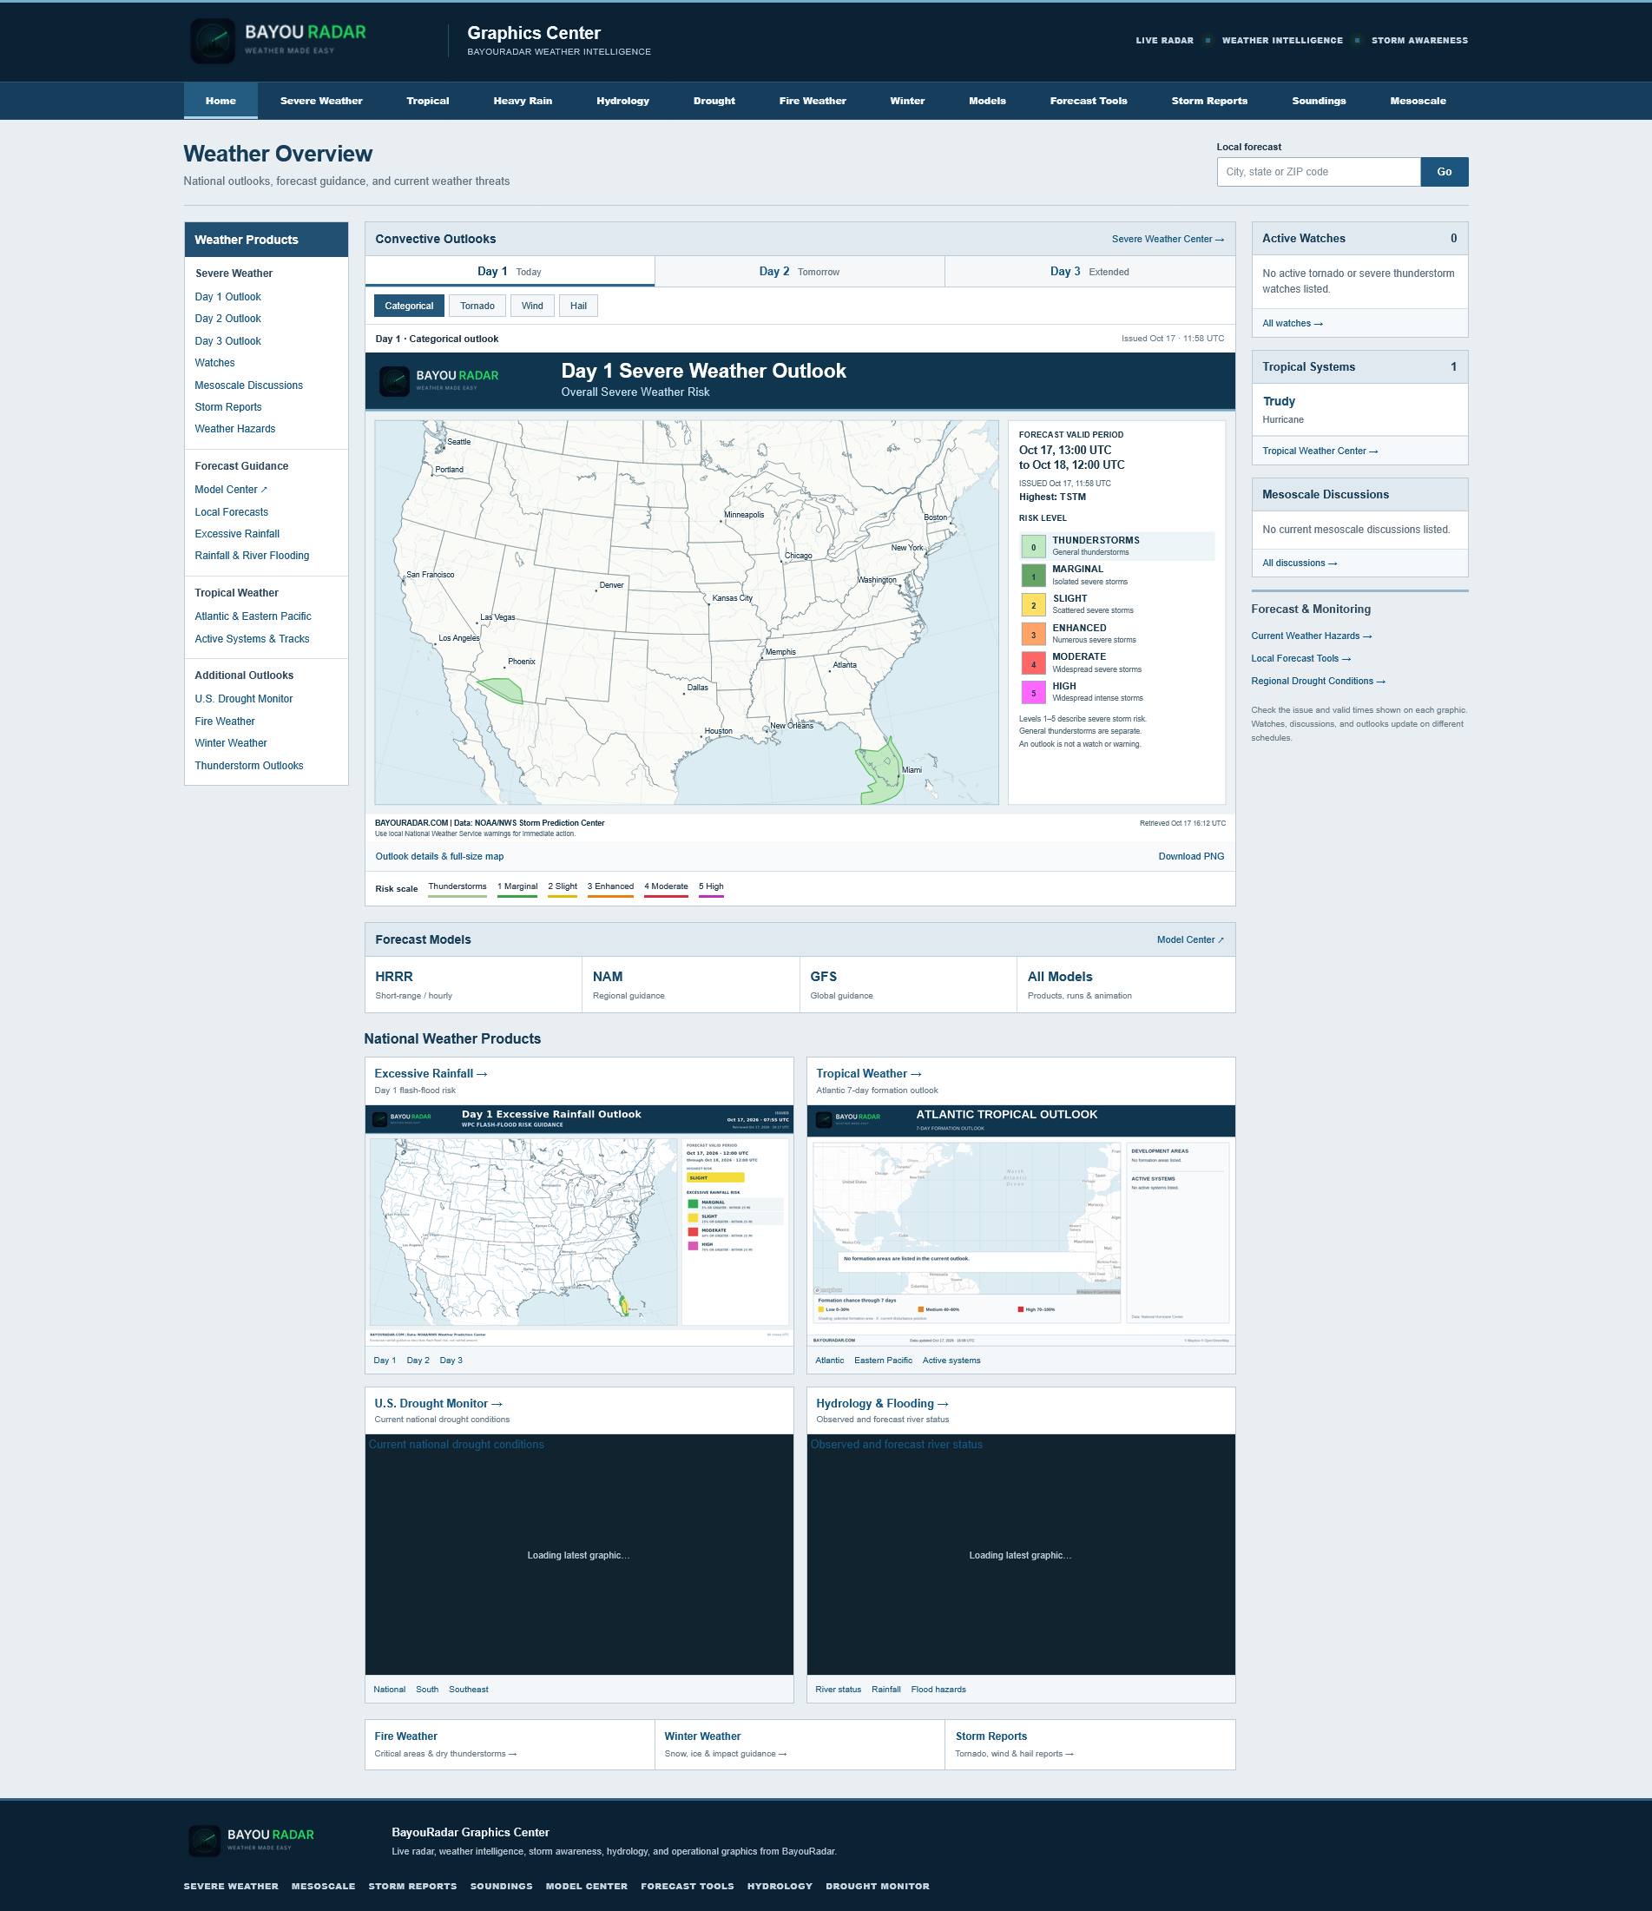This screenshot has height=1911, width=1652.
Task: Switch to the Day 3 Extended tab
Action: tap(1090, 271)
